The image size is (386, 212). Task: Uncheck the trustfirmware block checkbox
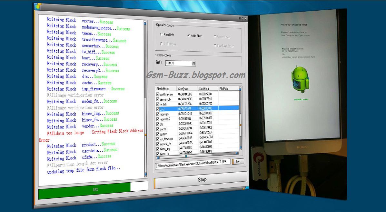pyautogui.click(x=158, y=94)
